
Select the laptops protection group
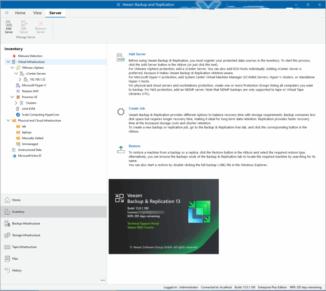(27, 132)
